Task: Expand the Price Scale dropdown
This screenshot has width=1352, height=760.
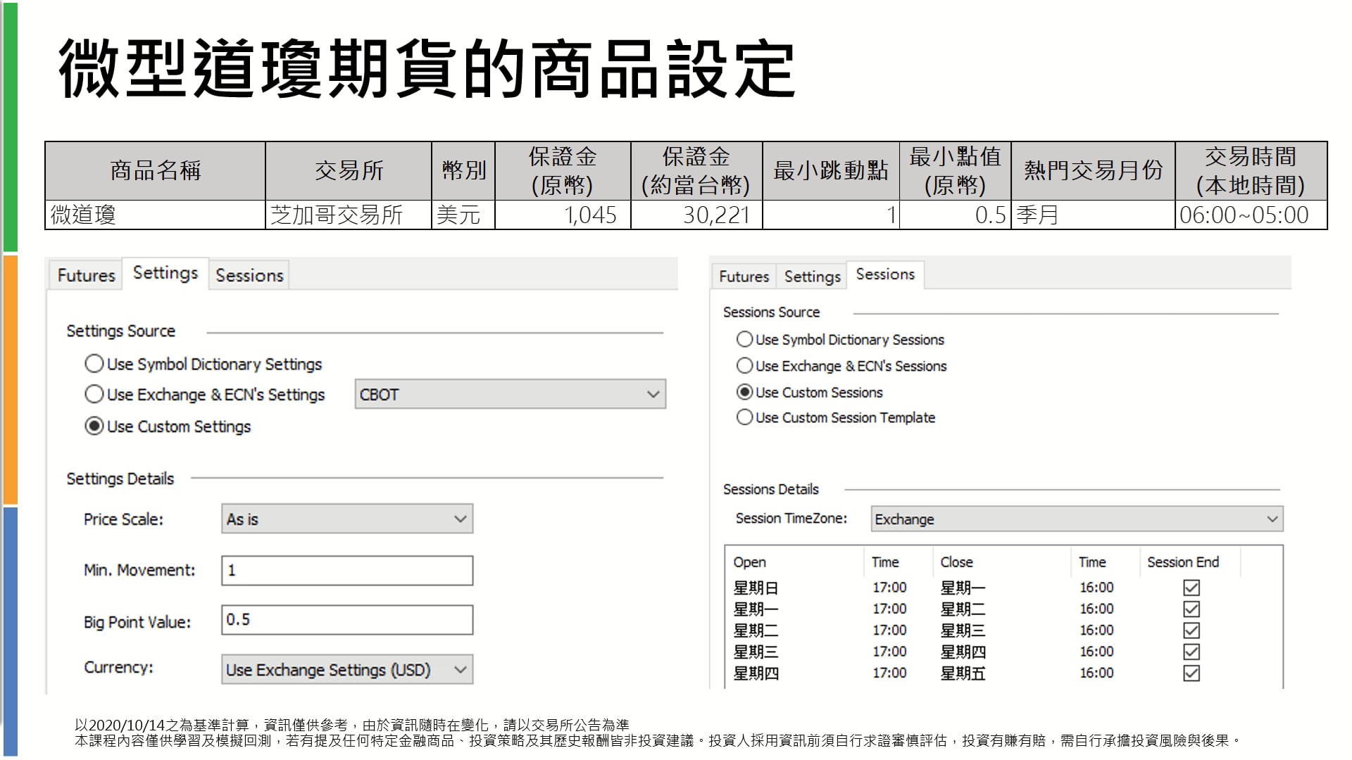Action: (346, 519)
